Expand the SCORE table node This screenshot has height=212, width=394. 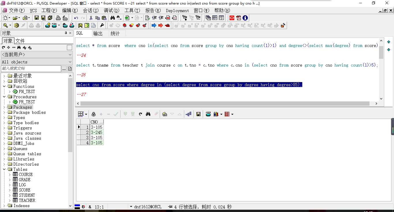pos(10,190)
